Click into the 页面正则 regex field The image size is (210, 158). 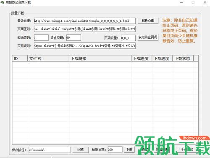click(85, 29)
